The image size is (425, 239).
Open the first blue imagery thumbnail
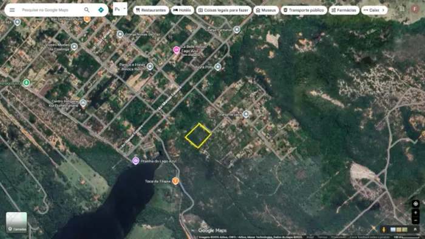point(393,230)
